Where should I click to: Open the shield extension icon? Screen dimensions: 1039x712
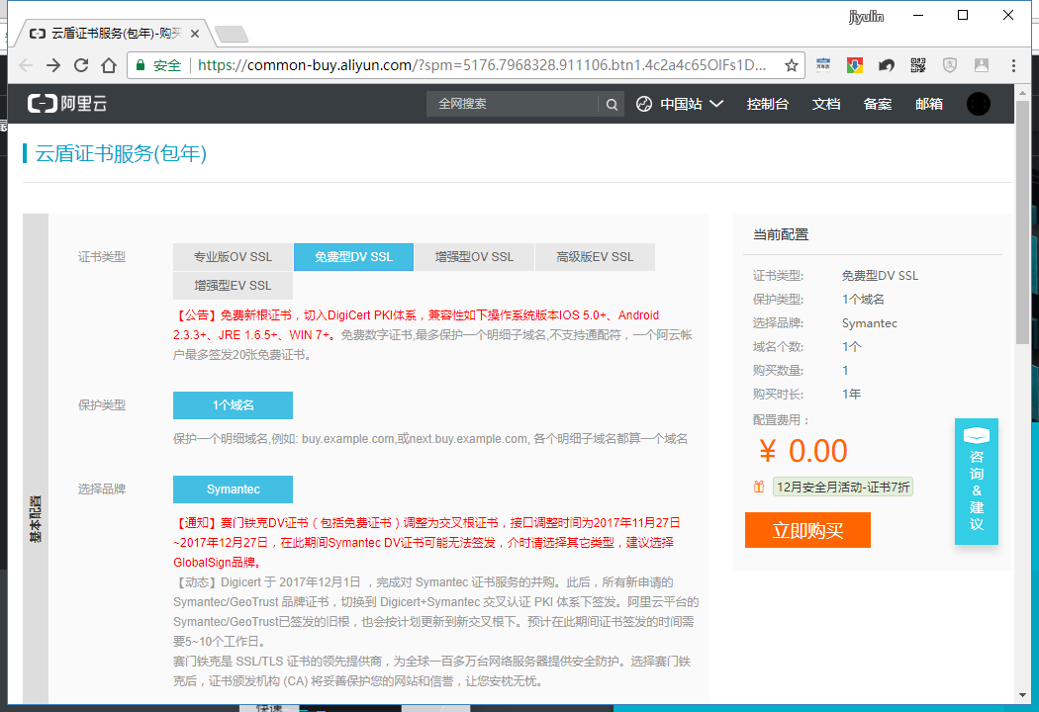tap(950, 65)
